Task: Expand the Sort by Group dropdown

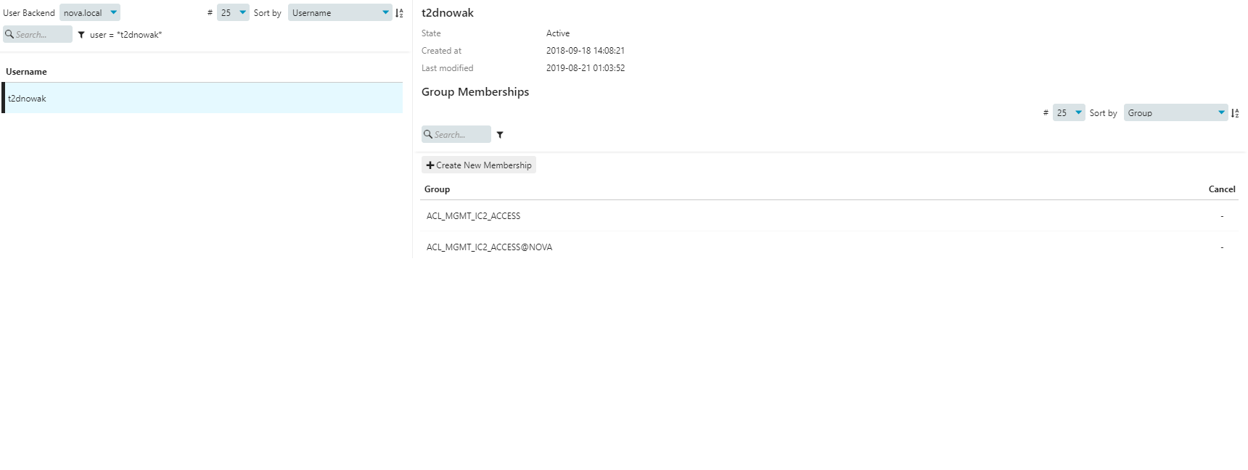Action: (1175, 113)
